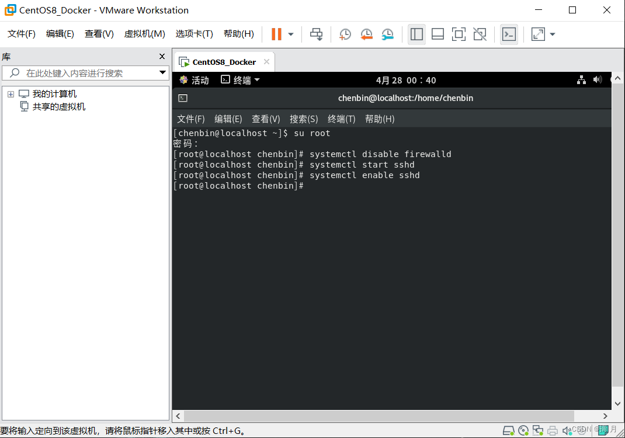Click the stretch guest display icon
Viewport: 625px width, 438px height.
coord(538,34)
